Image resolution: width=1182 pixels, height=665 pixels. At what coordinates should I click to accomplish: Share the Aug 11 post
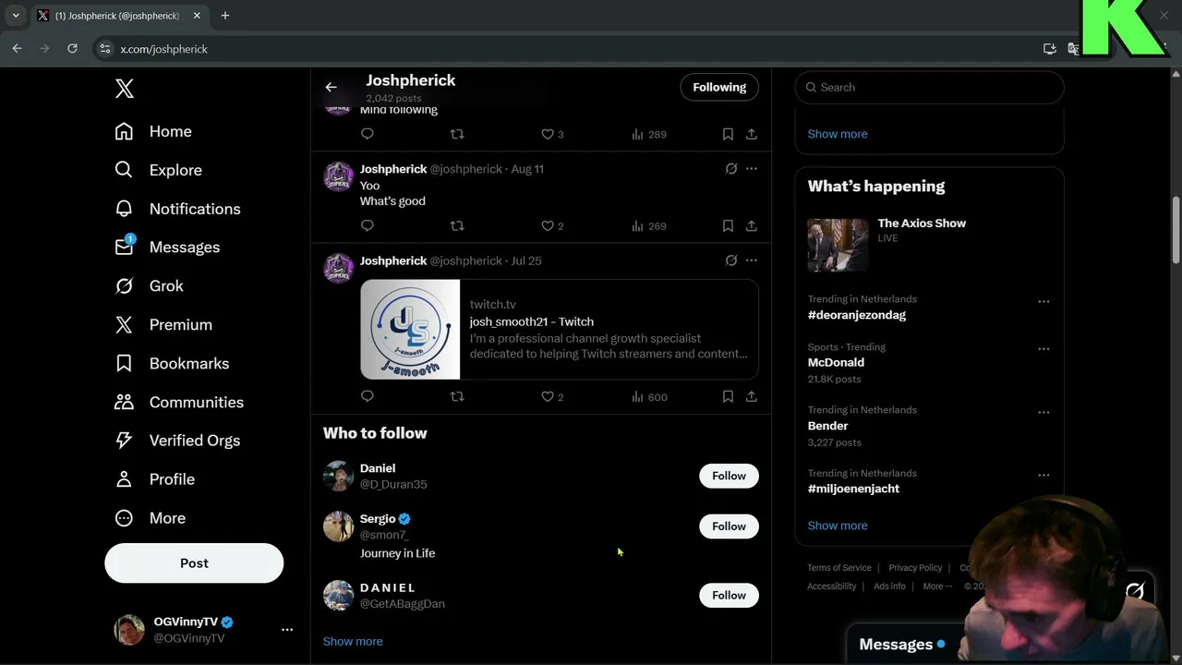point(752,226)
